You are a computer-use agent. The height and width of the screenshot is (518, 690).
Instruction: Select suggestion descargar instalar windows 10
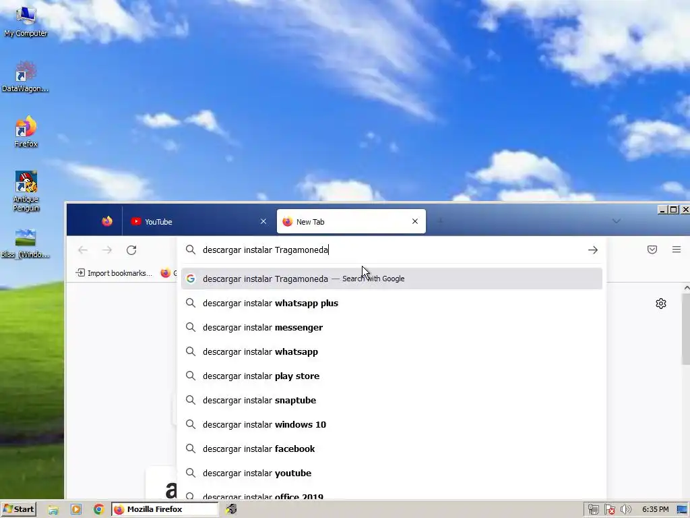tap(391, 424)
